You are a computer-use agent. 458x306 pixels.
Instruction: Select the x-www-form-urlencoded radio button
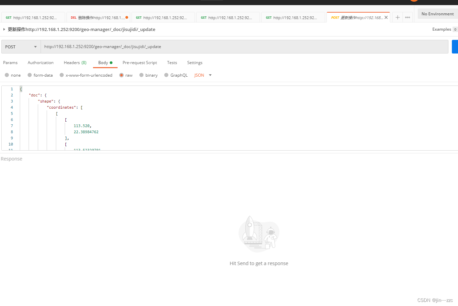coord(62,75)
